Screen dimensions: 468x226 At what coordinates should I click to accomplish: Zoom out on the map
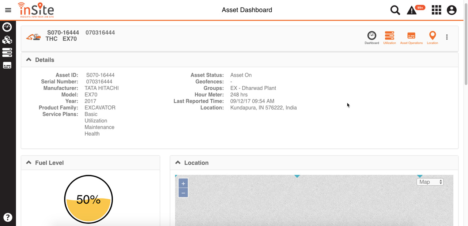coord(183,193)
